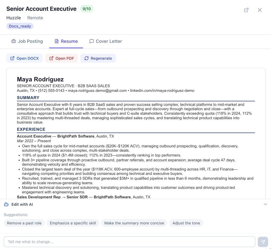
Task: Click the '118% of quota in 2024' bullet
Action: tap(101, 155)
